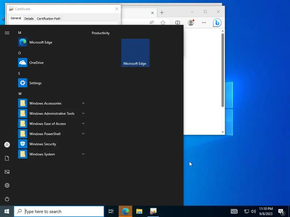
Task: Open Edge Settings and more menu
Action: 204,23
